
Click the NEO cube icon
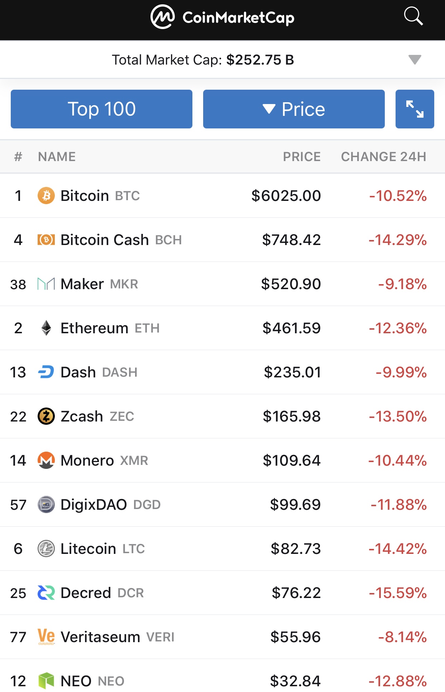(x=46, y=681)
